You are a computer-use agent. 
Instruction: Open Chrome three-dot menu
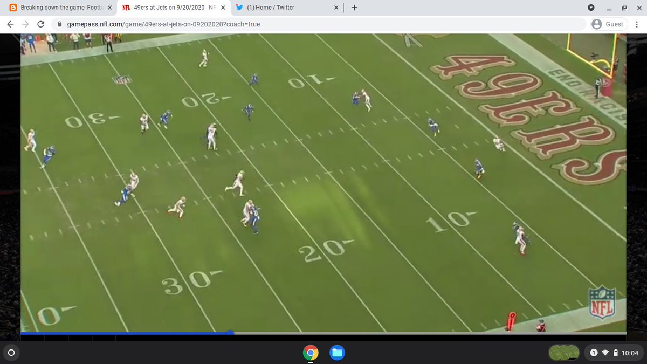[x=637, y=24]
